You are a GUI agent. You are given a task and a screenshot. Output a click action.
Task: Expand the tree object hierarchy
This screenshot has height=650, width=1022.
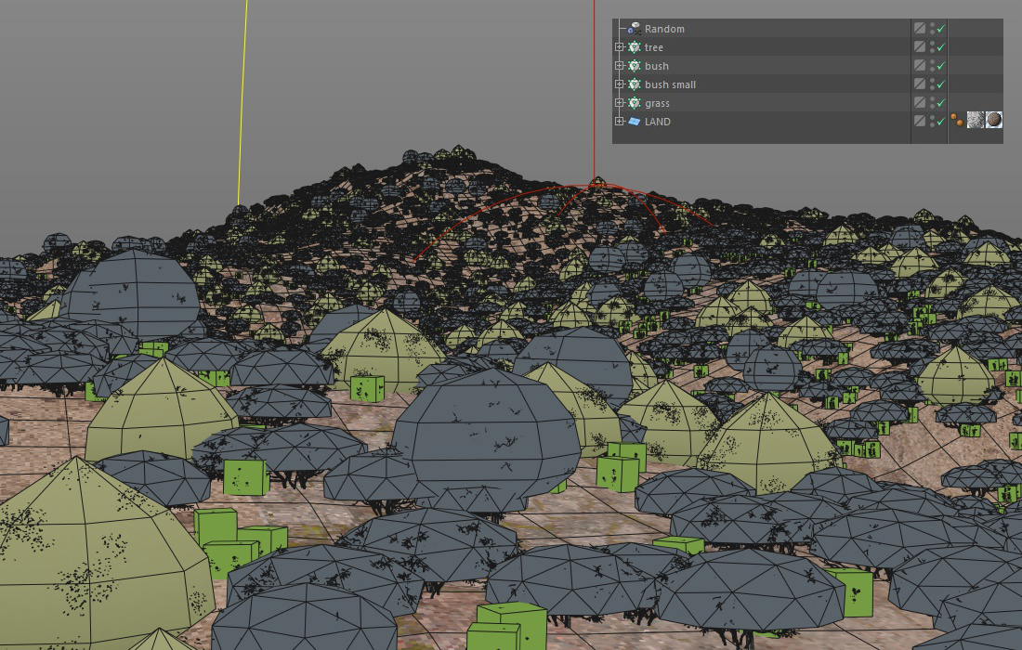coord(620,47)
